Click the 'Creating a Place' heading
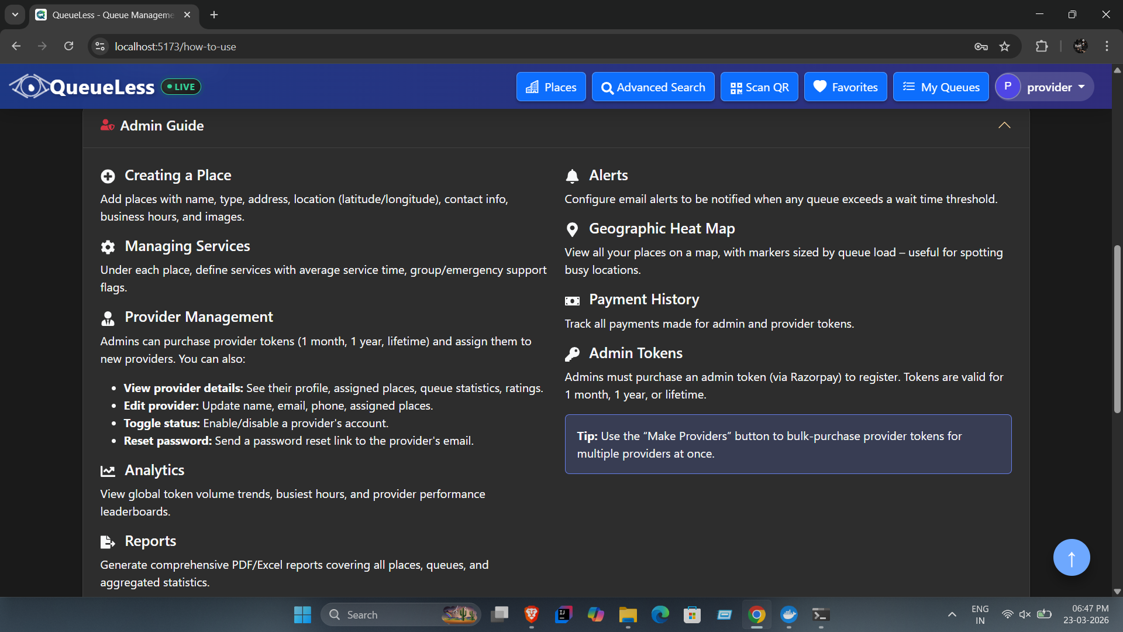The height and width of the screenshot is (632, 1123). click(x=178, y=175)
